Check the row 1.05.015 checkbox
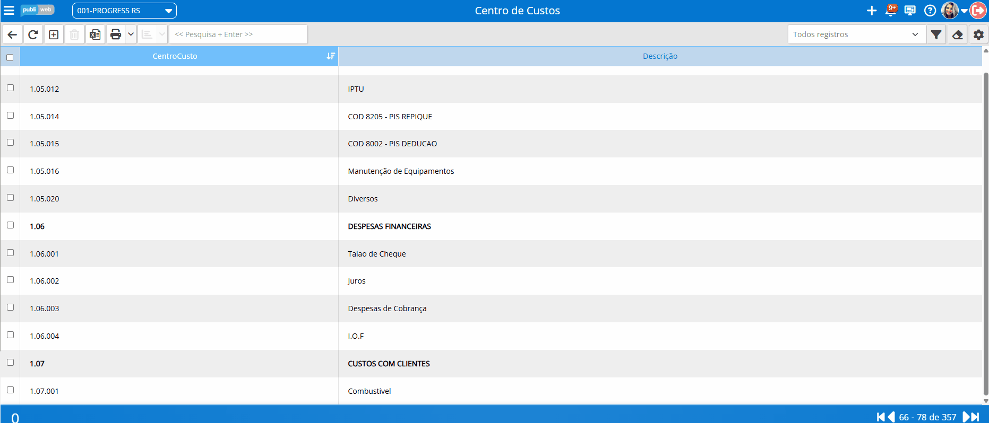The height and width of the screenshot is (423, 989). click(10, 143)
